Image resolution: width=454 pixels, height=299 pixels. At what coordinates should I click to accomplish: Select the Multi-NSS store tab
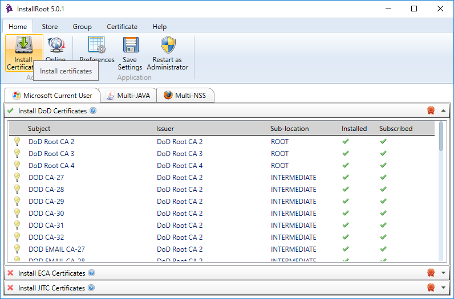point(185,96)
